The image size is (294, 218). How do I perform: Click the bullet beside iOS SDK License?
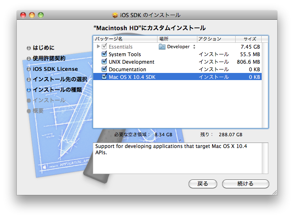[x=29, y=69]
